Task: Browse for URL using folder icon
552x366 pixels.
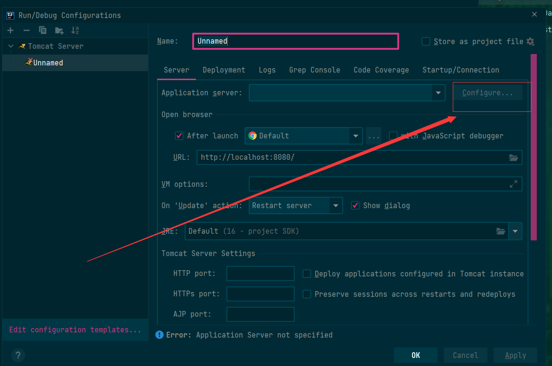Action: (x=514, y=157)
